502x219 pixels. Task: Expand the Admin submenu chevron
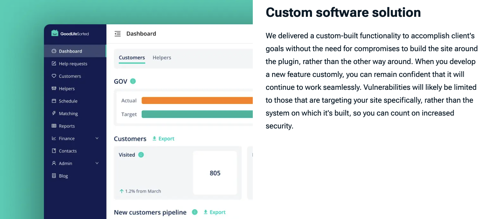point(97,163)
